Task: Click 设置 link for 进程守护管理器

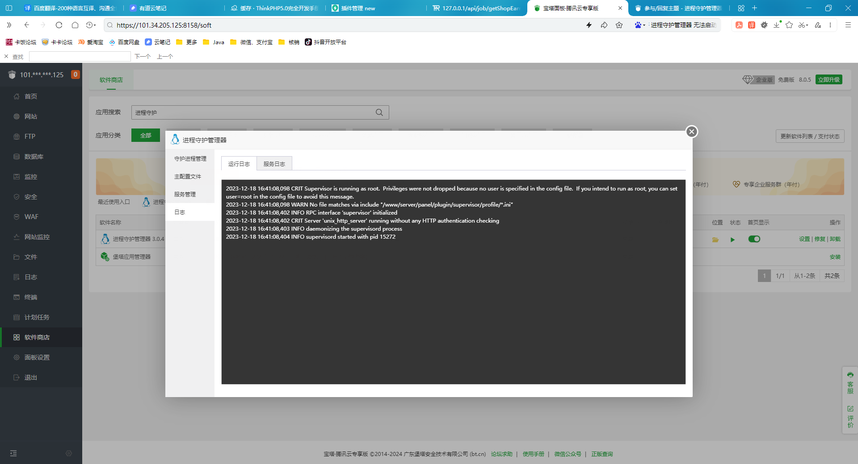Action: [x=804, y=239]
